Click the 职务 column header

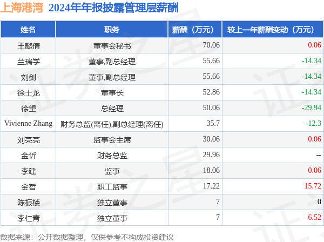coord(112,30)
